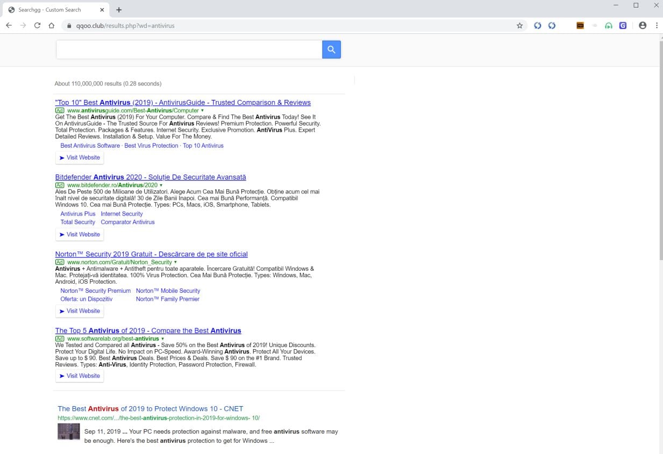Open The Top 5 Antivirus of 2019 ad title

pyautogui.click(x=148, y=331)
